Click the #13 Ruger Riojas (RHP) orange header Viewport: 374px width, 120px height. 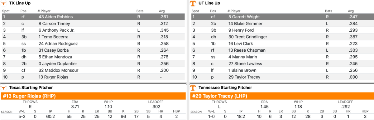tap(93, 96)
